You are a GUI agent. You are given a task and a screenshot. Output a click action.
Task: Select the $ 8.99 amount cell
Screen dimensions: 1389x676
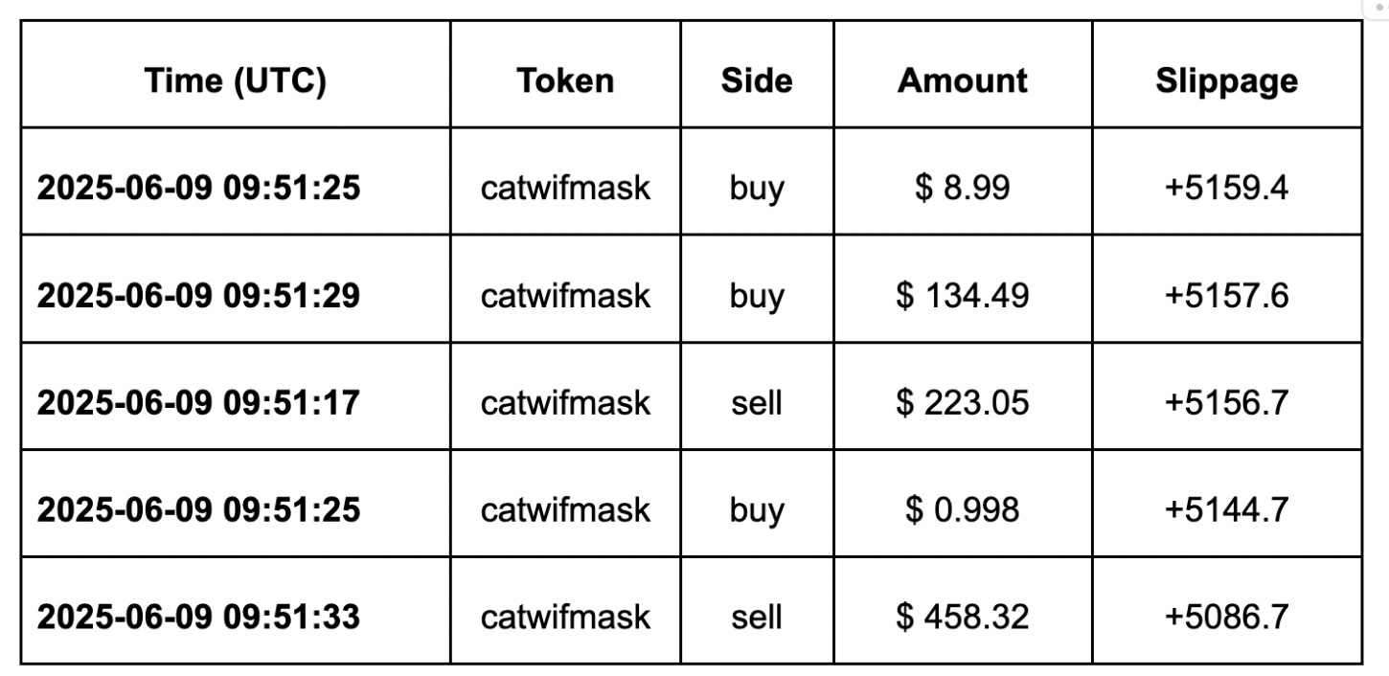tap(963, 188)
